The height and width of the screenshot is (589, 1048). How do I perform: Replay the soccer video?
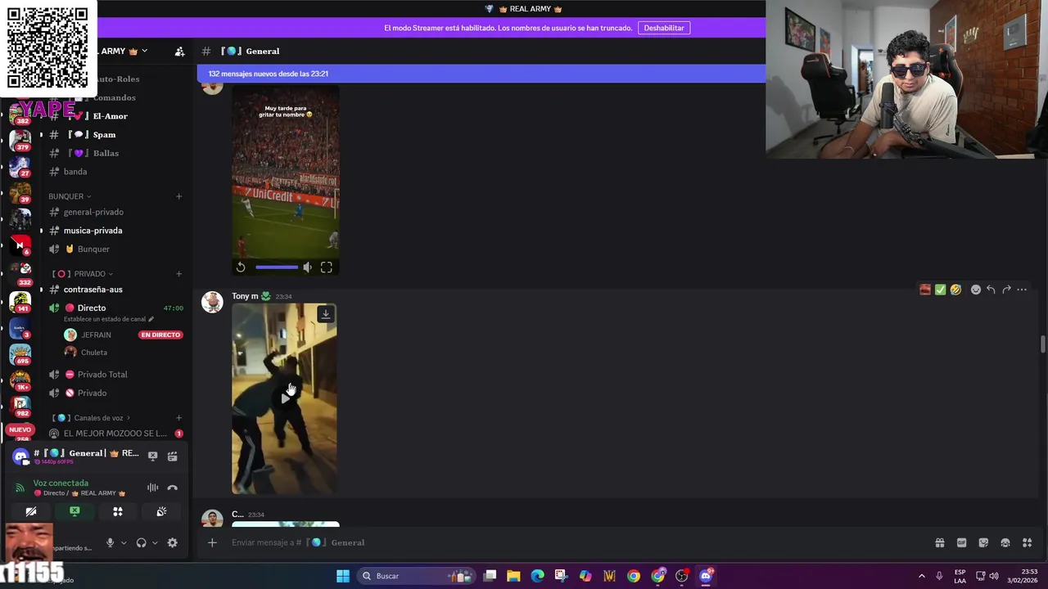tap(241, 268)
